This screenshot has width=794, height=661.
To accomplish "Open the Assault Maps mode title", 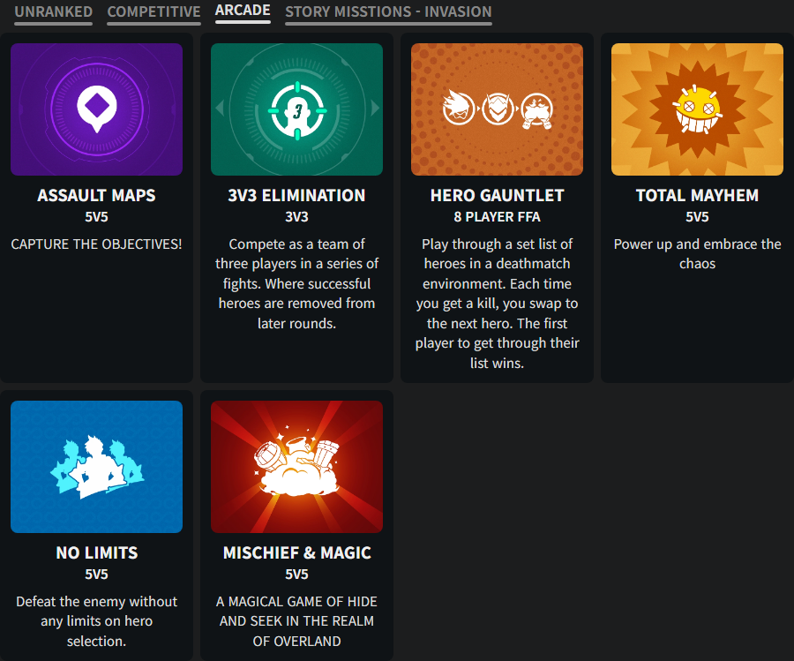I will [97, 196].
